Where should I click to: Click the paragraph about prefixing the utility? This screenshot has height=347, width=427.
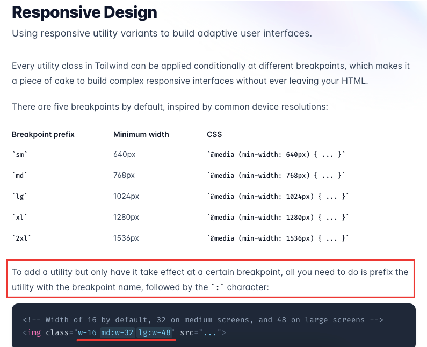[210, 279]
